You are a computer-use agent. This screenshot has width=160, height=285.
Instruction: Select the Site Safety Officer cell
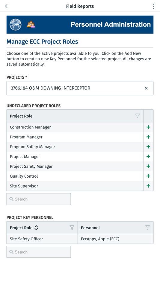coord(42,239)
